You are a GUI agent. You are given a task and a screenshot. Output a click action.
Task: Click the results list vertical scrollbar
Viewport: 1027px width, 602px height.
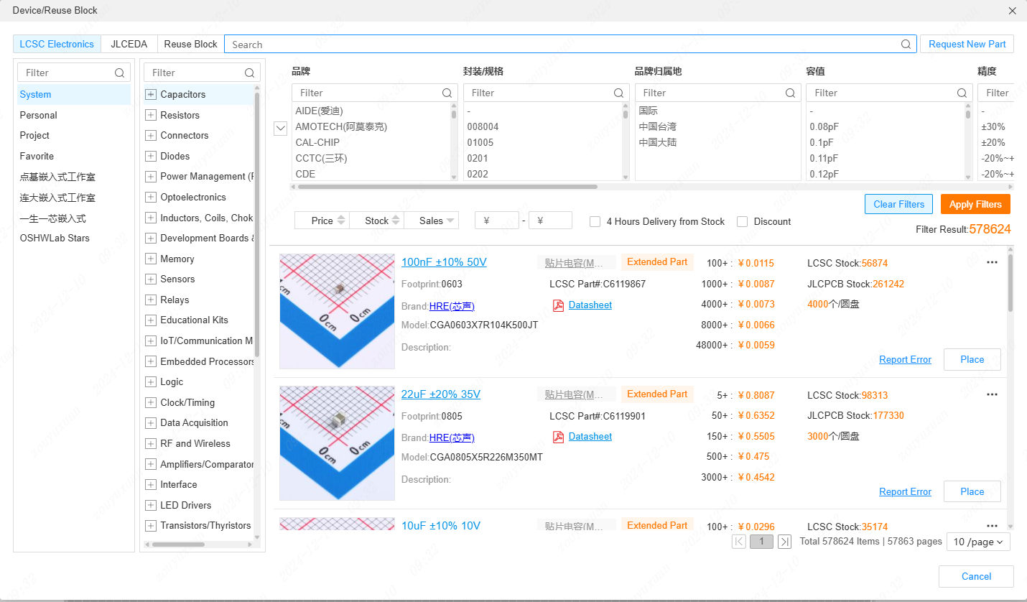coord(1010,283)
